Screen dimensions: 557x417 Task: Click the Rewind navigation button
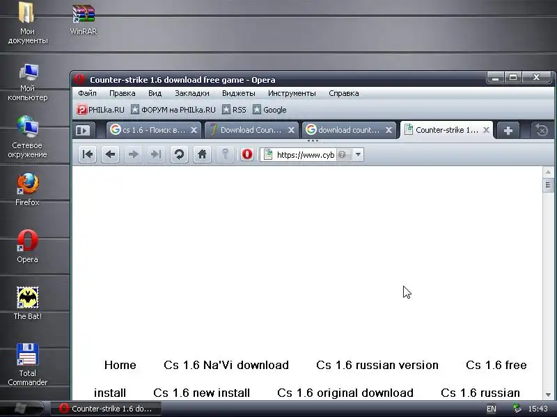[87, 154]
